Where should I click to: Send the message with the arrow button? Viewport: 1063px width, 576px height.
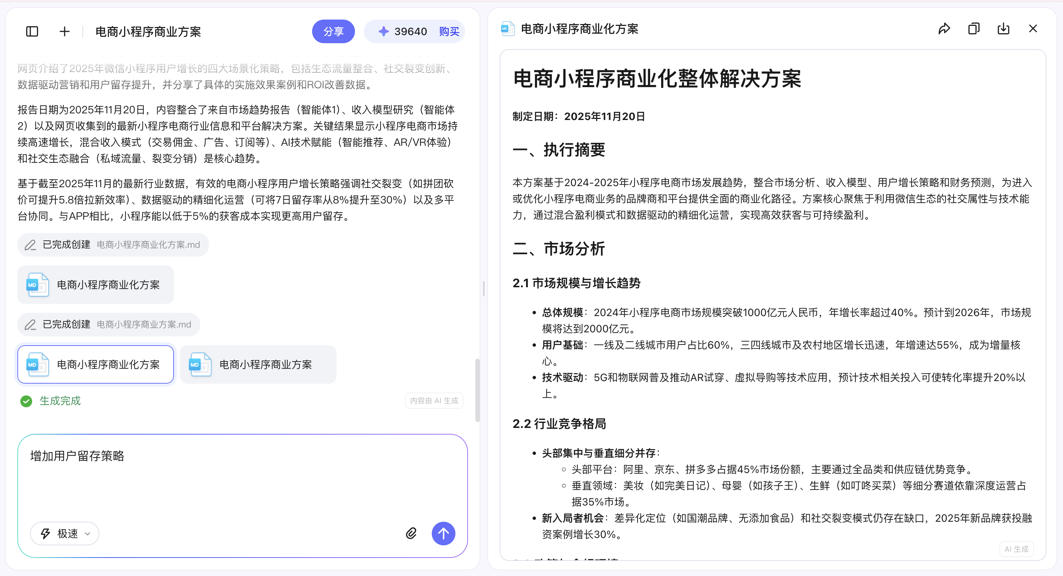pyautogui.click(x=443, y=533)
